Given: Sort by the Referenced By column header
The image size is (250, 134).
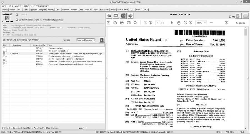Looking at the screenshot, I should 39,45.
